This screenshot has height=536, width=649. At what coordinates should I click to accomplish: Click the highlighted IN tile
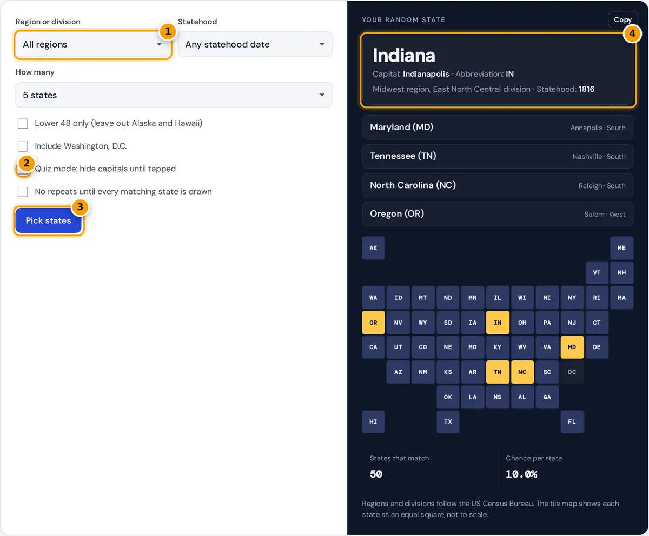pos(498,323)
